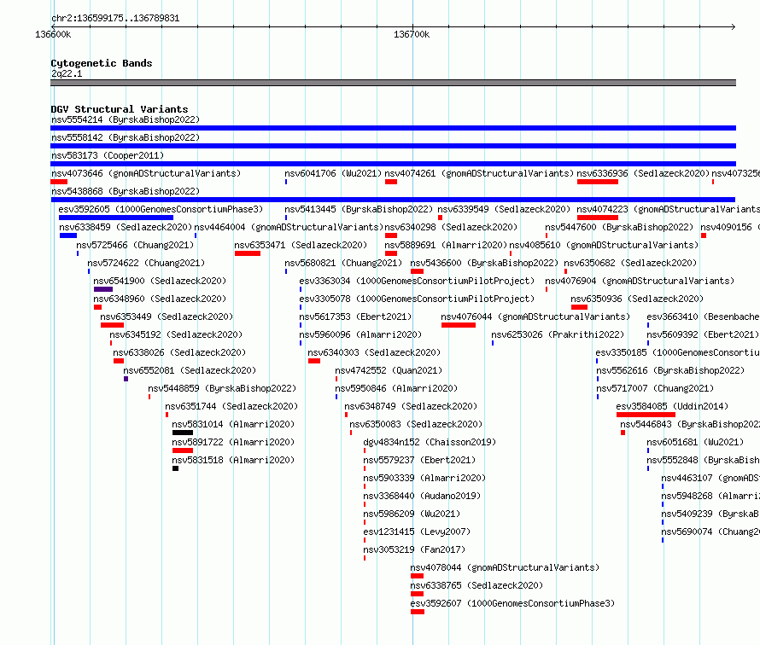Select nsv6336936 (Sedlazeck2020) variant label
Screen dimensions: 760x645
[x=643, y=173]
